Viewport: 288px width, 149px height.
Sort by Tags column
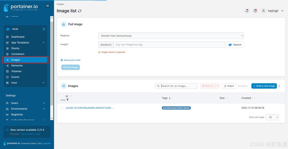pos(166,98)
